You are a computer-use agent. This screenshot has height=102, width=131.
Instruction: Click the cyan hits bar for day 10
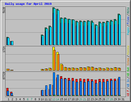coord(43,40)
